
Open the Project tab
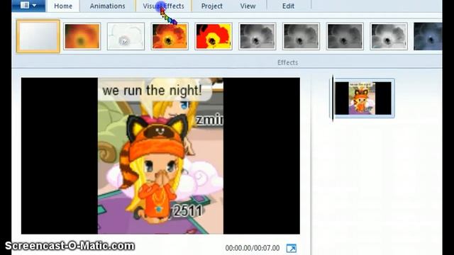pos(212,6)
